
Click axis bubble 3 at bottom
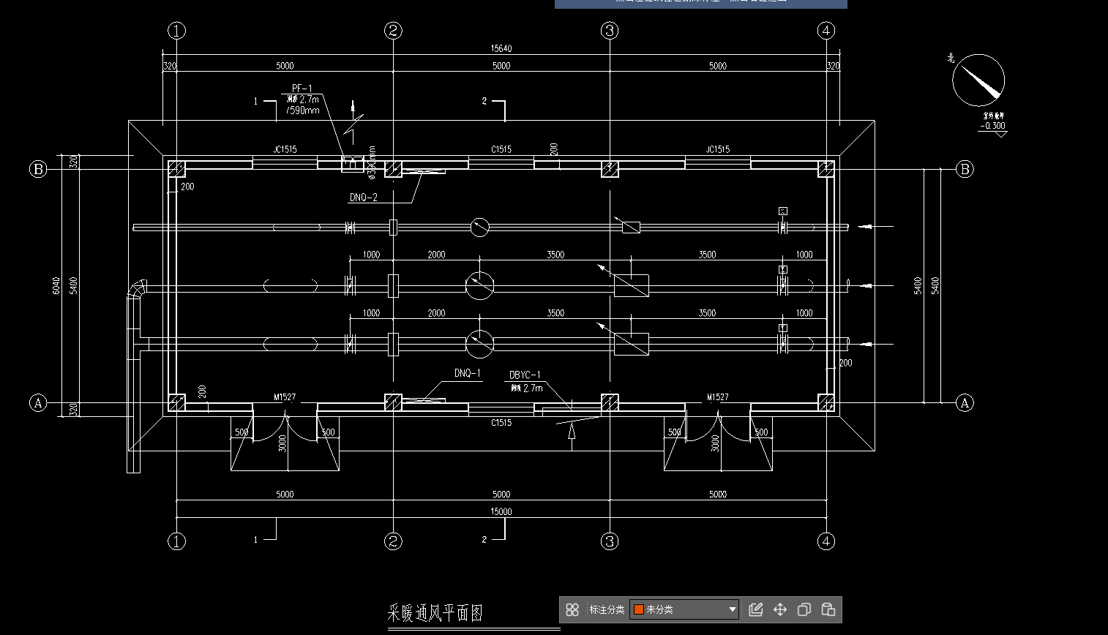610,541
